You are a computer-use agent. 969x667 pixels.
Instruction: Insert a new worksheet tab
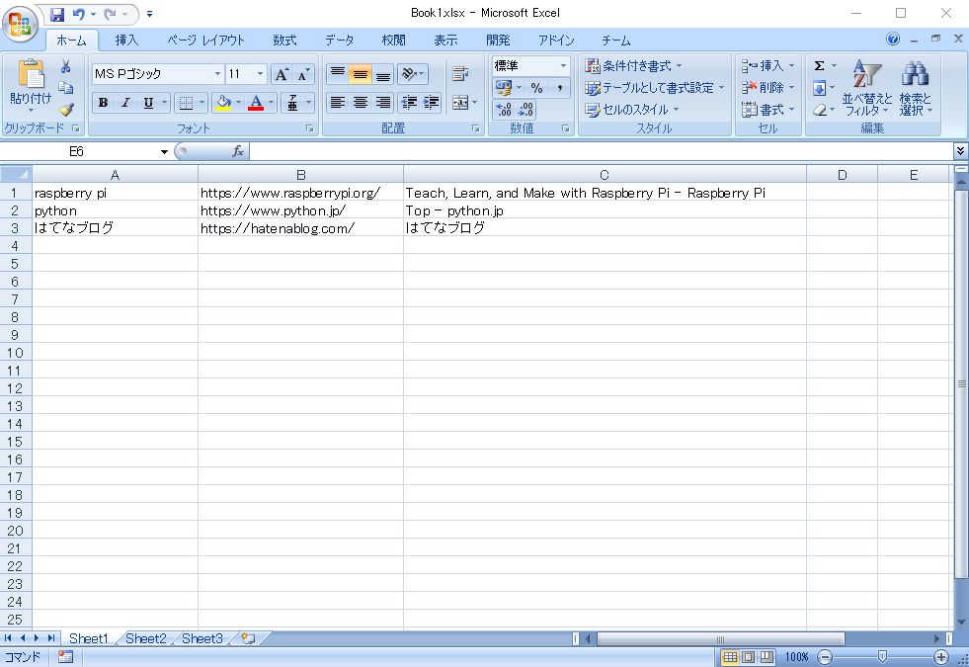[249, 638]
